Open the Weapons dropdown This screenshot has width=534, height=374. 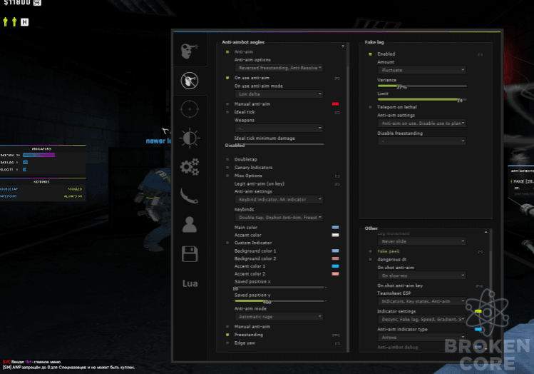coord(279,128)
